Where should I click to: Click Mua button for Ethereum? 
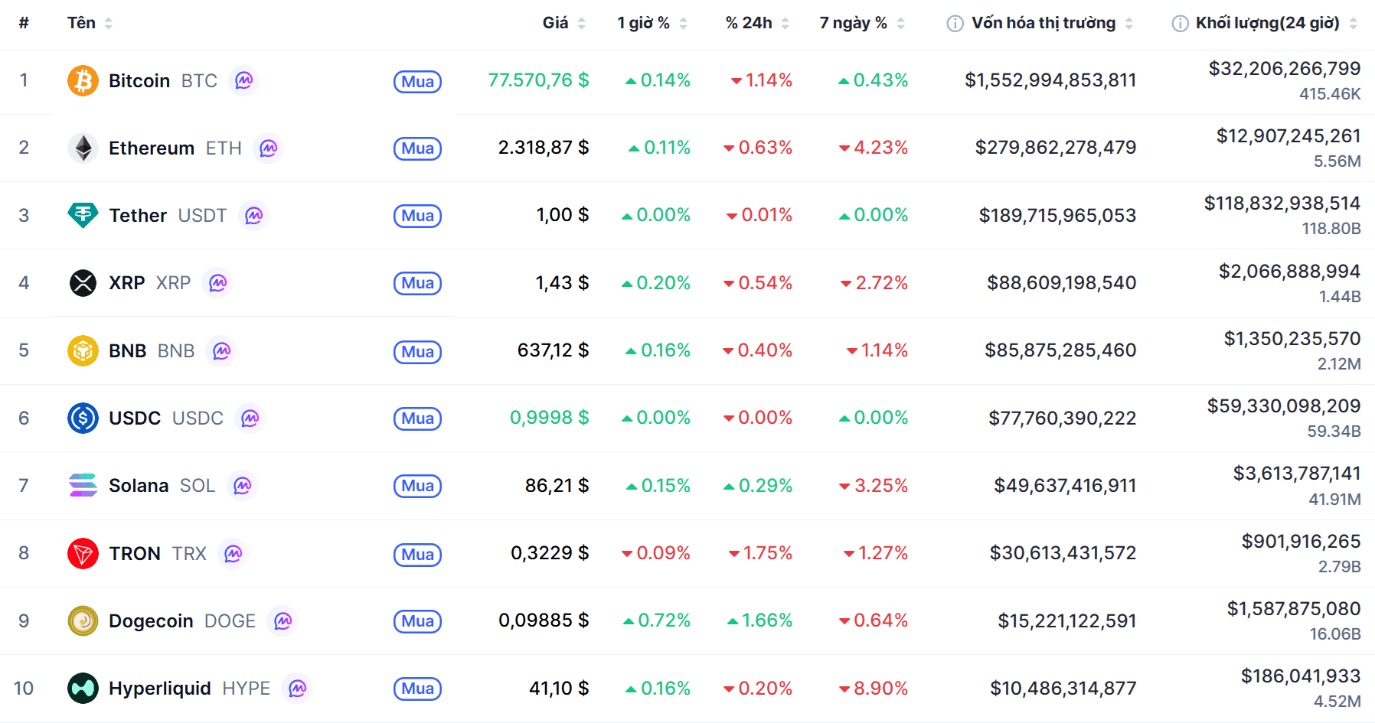[x=417, y=148]
